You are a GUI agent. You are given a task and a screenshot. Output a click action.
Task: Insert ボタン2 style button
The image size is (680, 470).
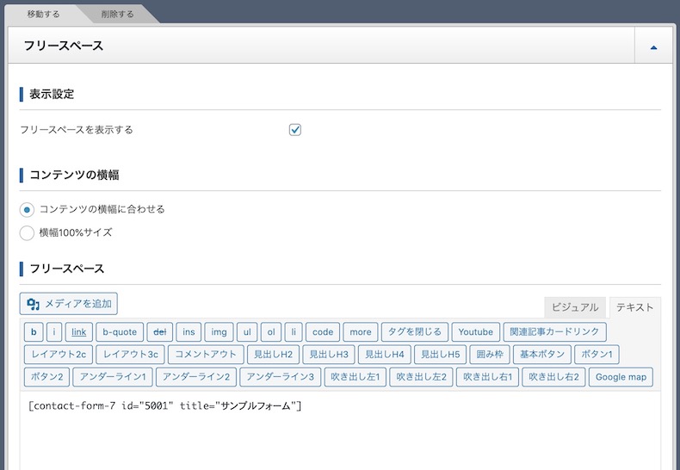click(x=46, y=377)
